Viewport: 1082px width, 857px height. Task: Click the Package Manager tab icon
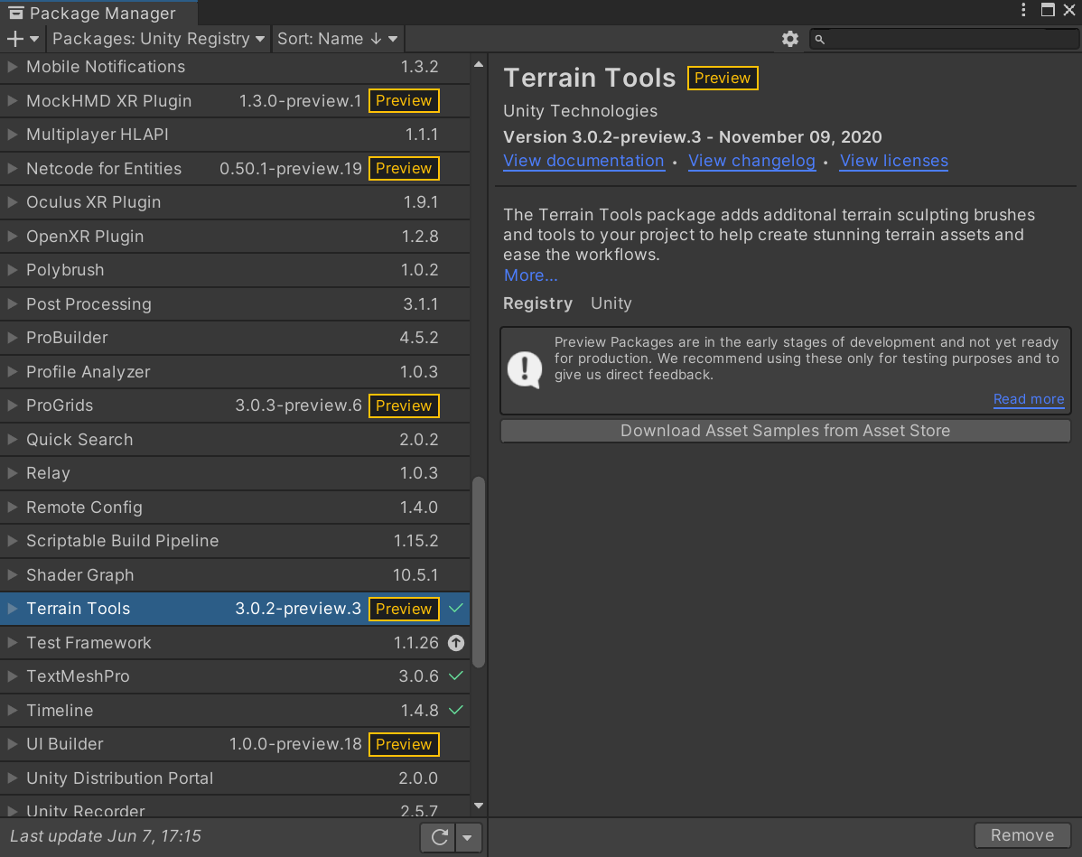15,14
